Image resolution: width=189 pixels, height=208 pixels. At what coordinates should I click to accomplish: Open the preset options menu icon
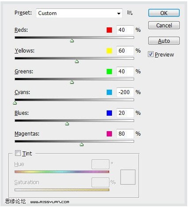point(130,13)
